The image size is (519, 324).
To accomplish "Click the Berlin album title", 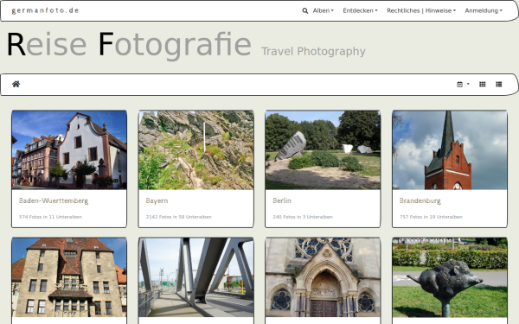I will pos(282,200).
